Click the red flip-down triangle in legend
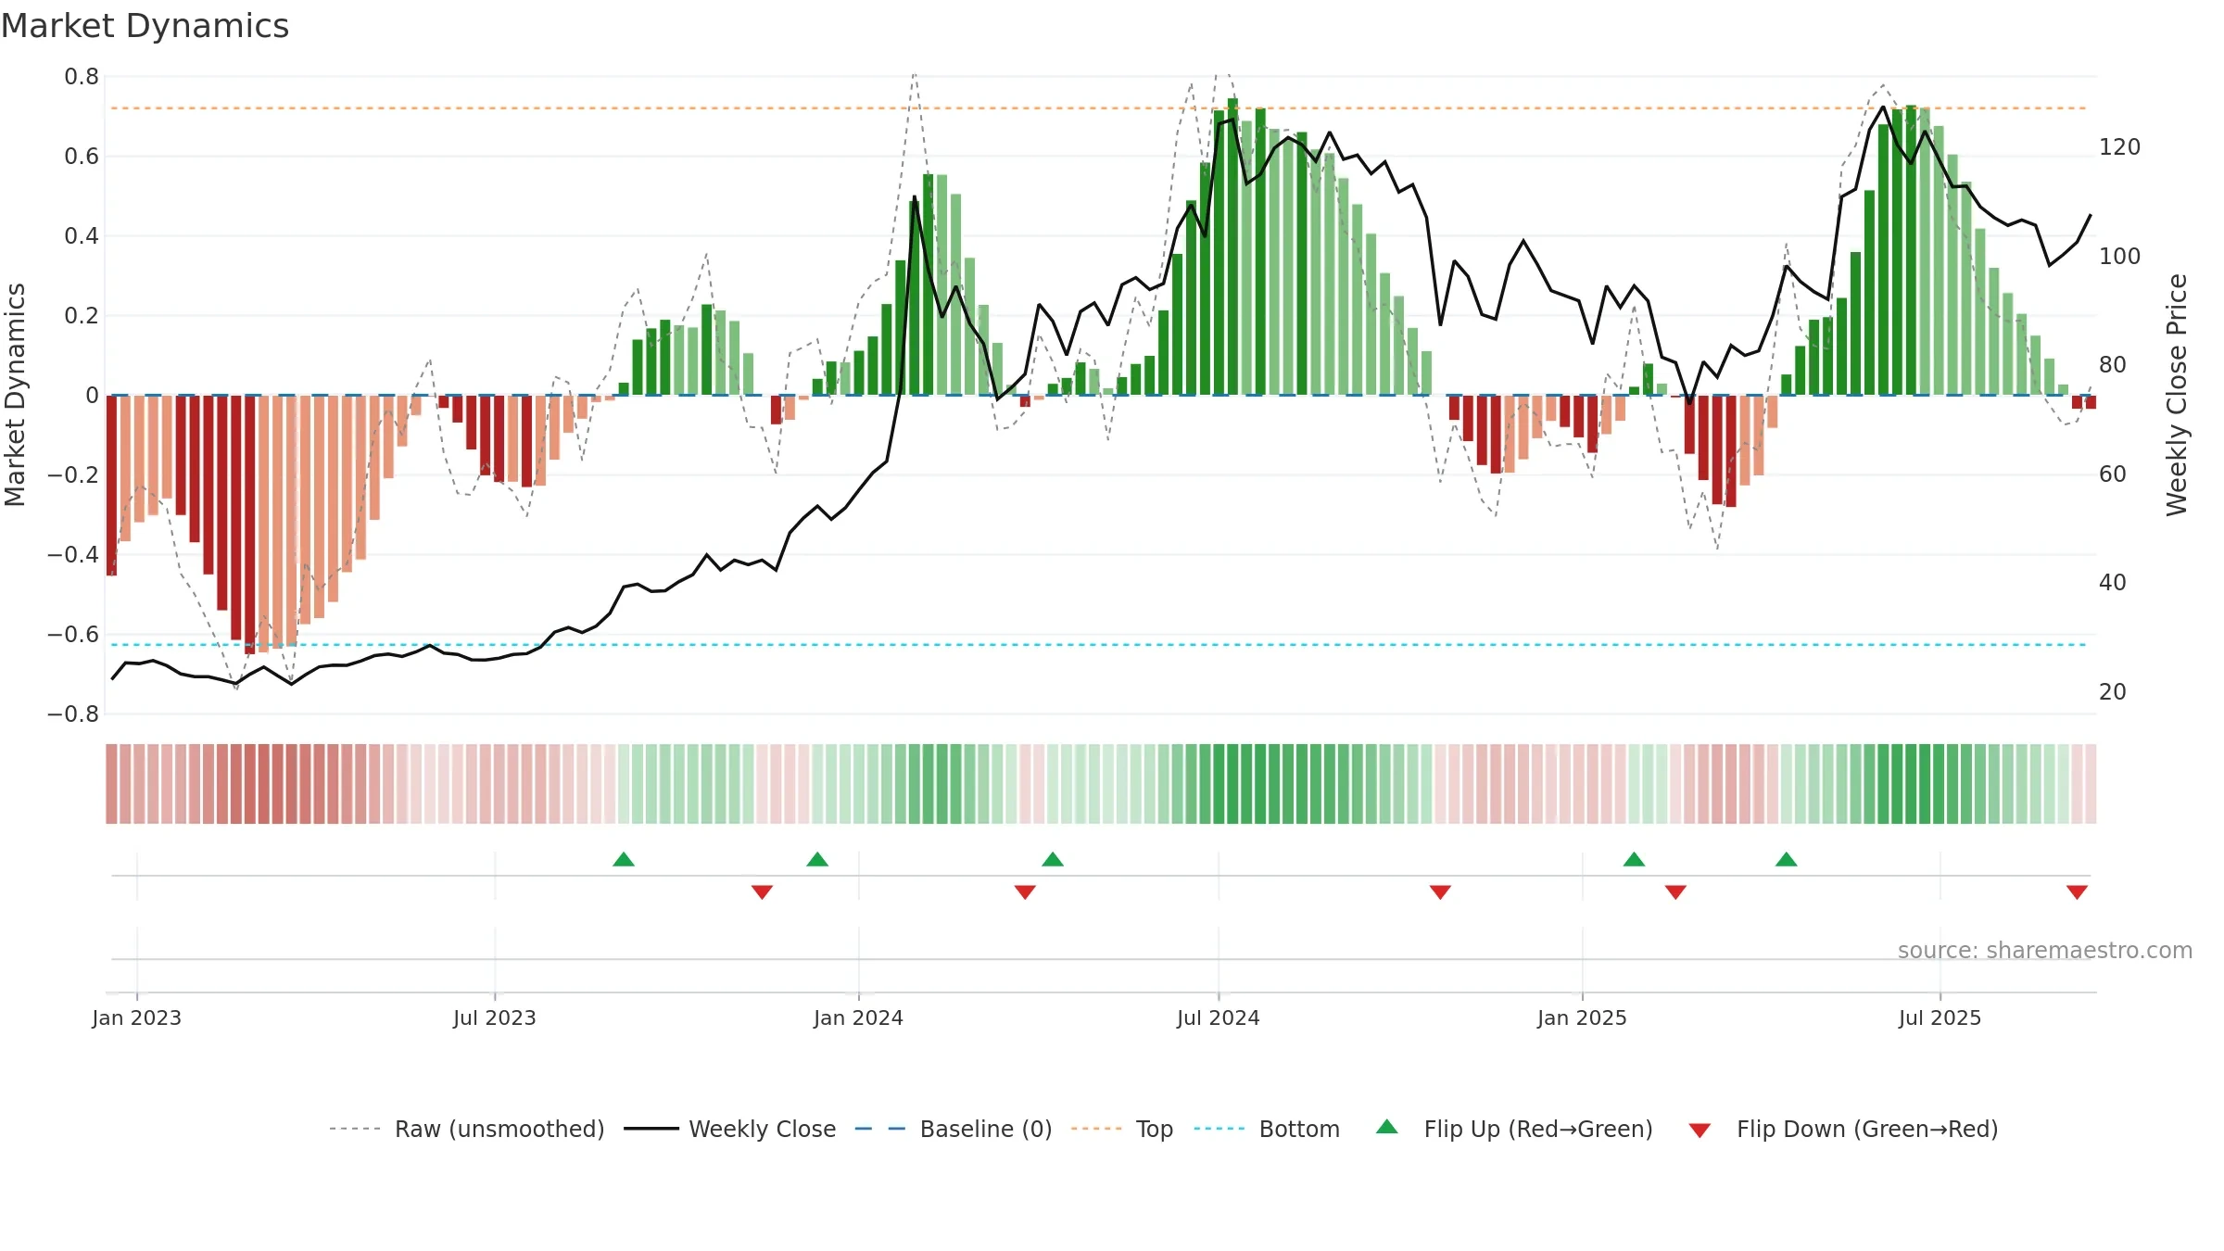Image resolution: width=2224 pixels, height=1251 pixels. [x=1700, y=1131]
